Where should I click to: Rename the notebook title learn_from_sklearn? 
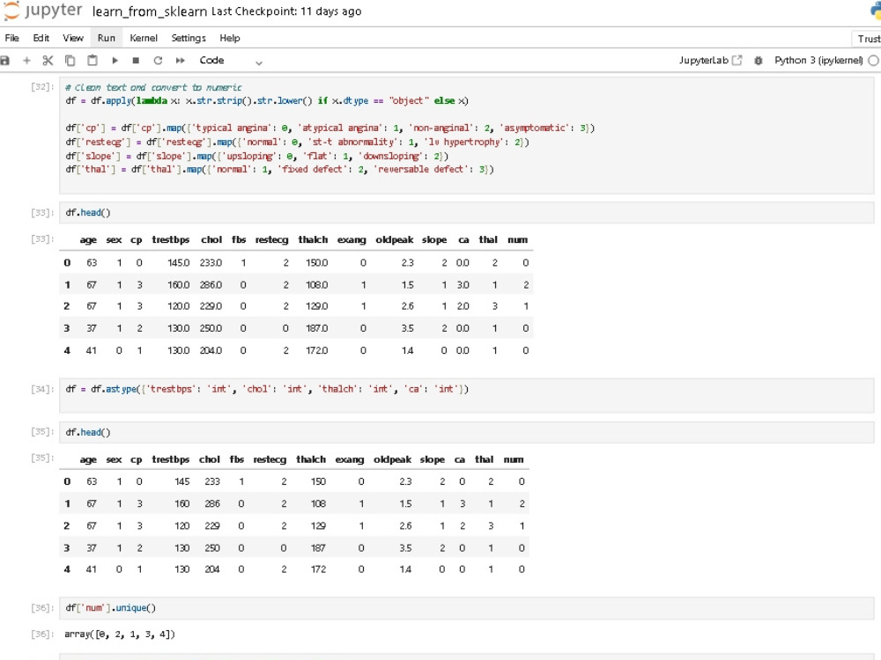[150, 11]
